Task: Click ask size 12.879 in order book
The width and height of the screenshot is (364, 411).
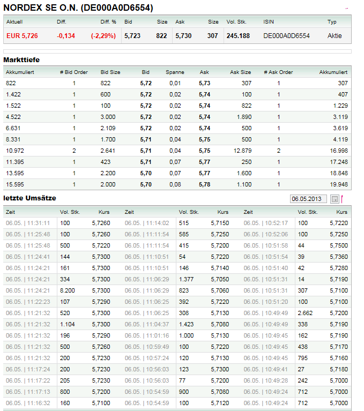Action: tap(243, 151)
